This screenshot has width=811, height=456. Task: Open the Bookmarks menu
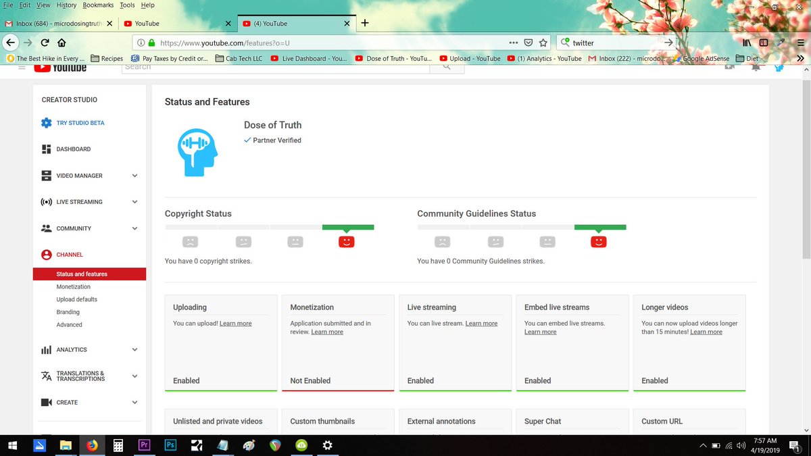98,5
